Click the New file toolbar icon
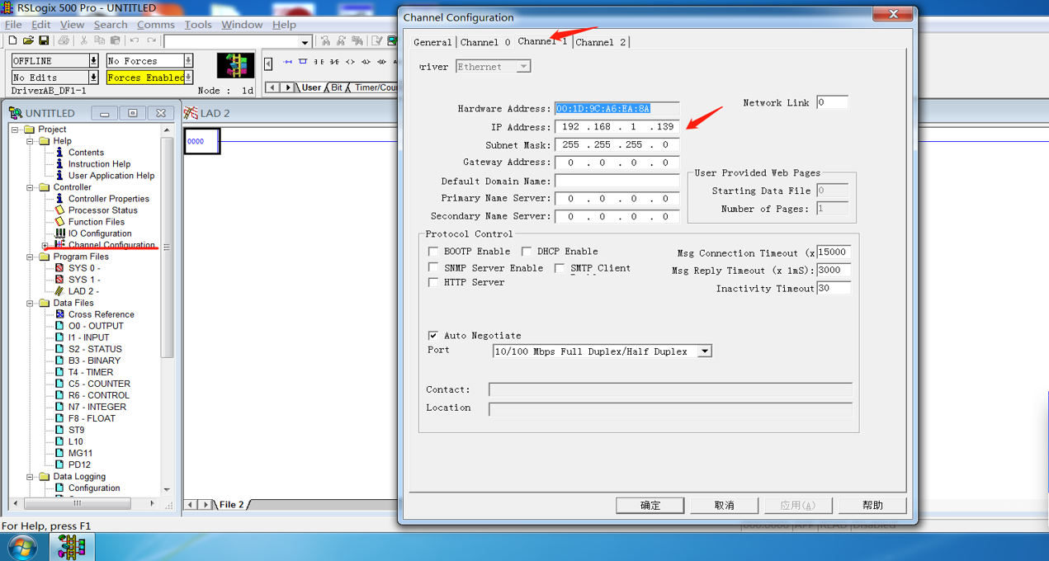Image resolution: width=1049 pixels, height=561 pixels. 12,40
